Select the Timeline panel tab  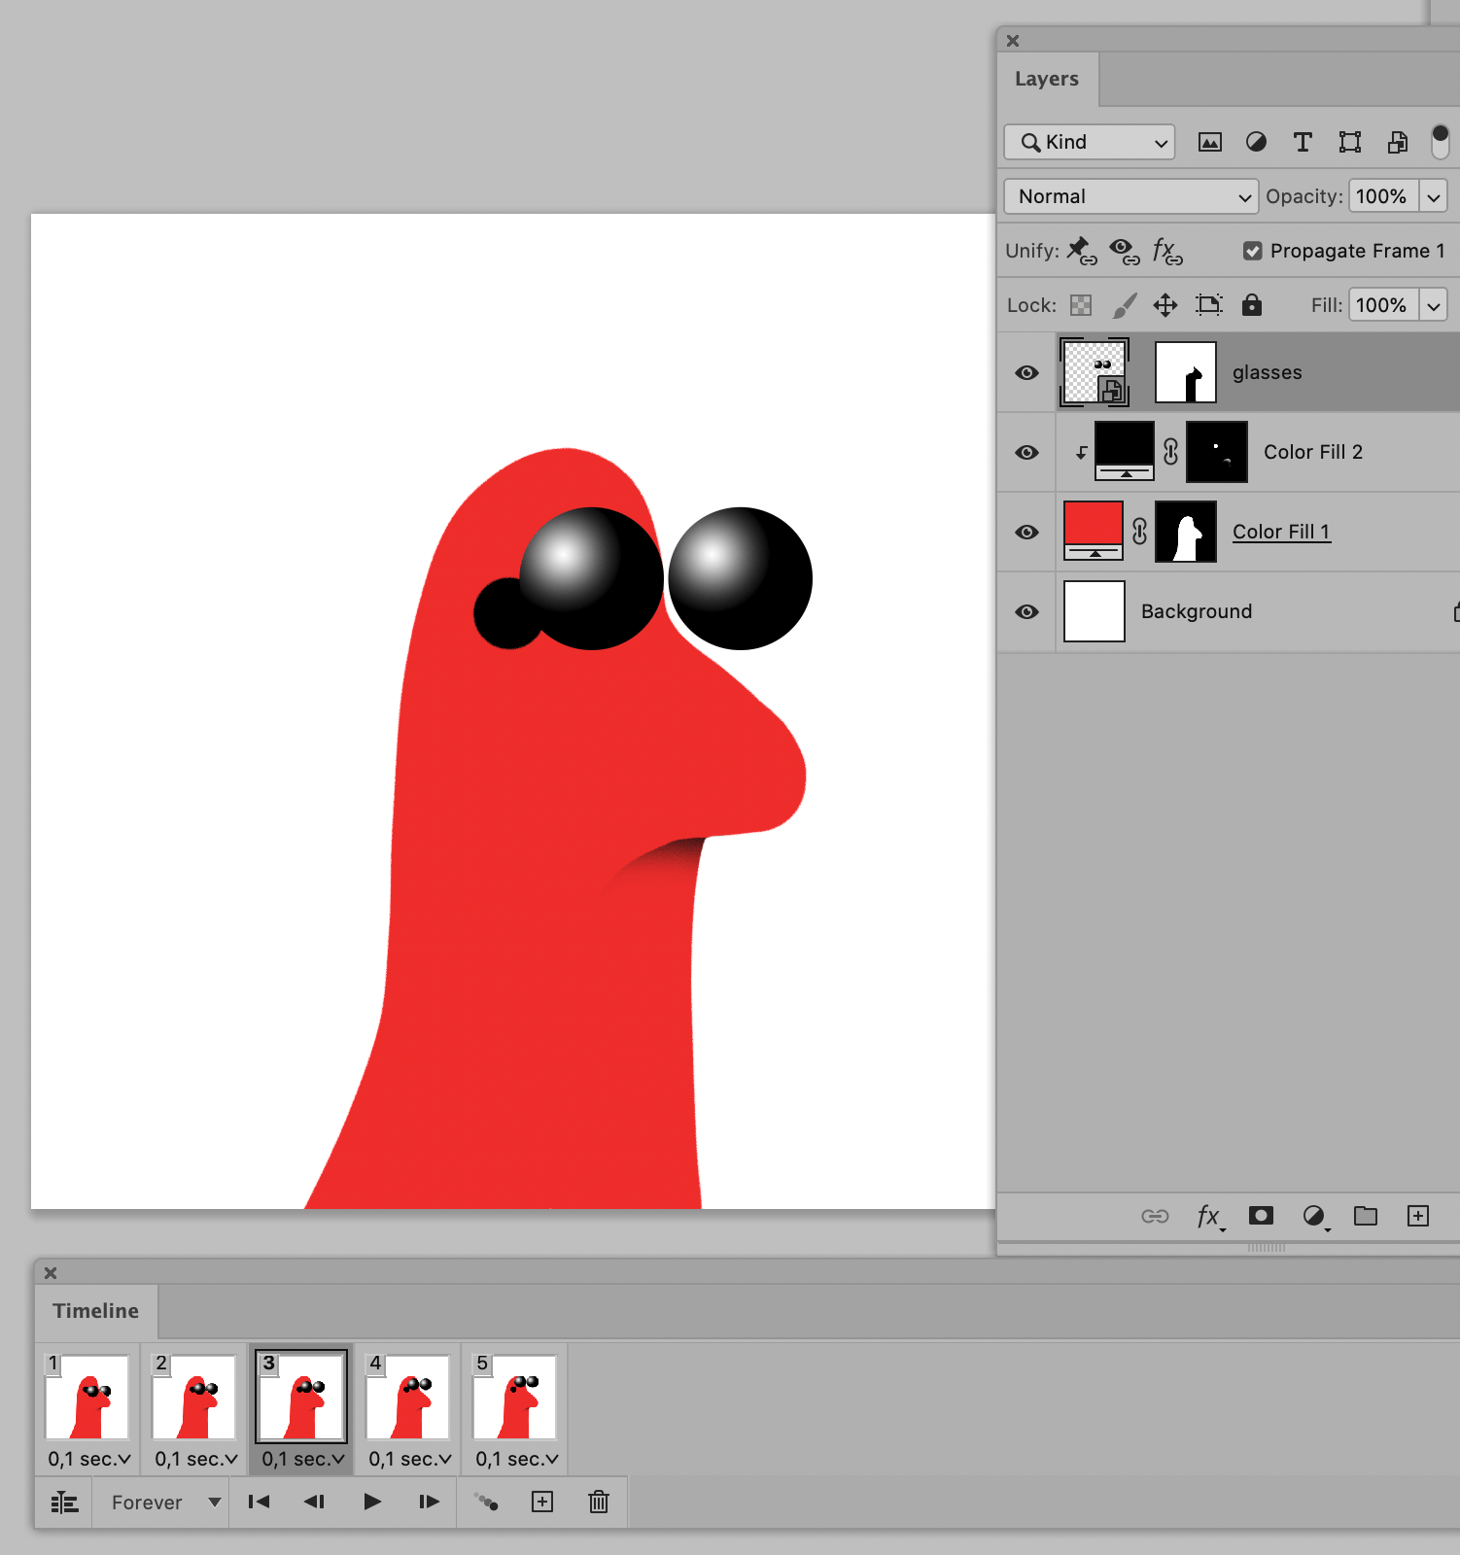pos(95,1311)
